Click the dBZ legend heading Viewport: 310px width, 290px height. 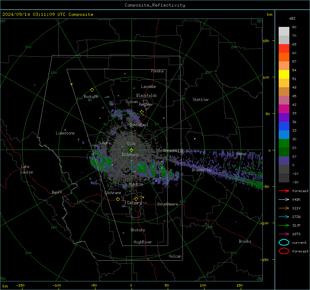pyautogui.click(x=292, y=18)
